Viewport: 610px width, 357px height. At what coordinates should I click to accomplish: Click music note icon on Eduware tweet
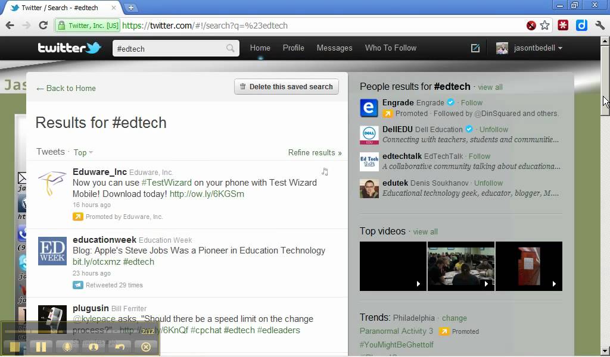[325, 171]
